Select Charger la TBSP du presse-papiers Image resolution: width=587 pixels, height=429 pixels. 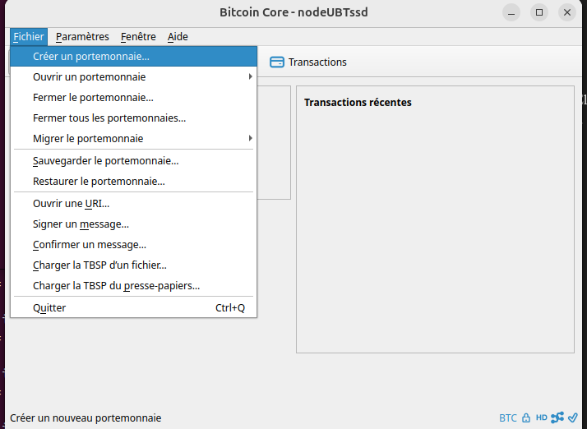(116, 286)
